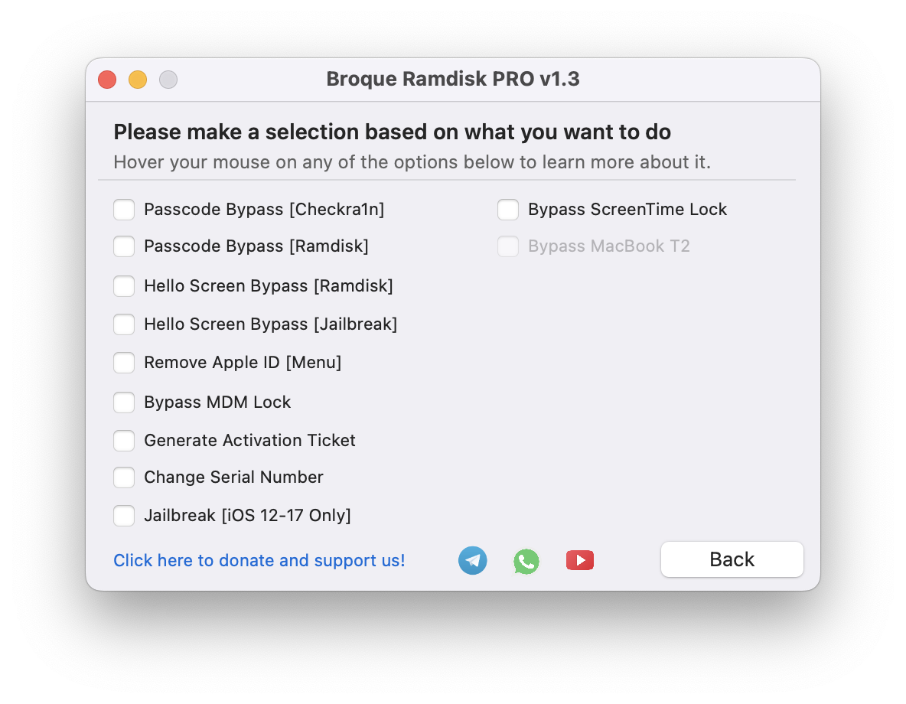
Task: Open the donate and support us link
Action: pos(259,560)
